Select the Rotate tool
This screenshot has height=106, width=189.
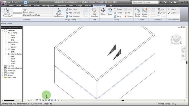click(118, 9)
